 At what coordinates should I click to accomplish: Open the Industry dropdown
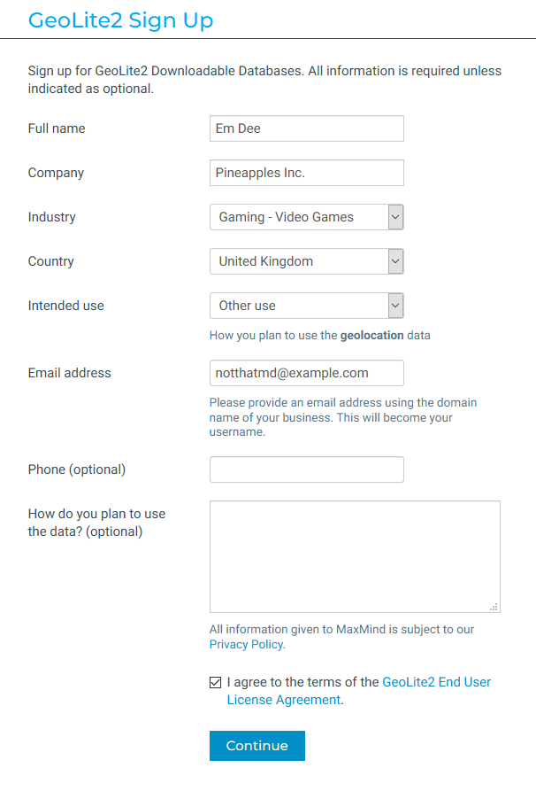coord(306,216)
